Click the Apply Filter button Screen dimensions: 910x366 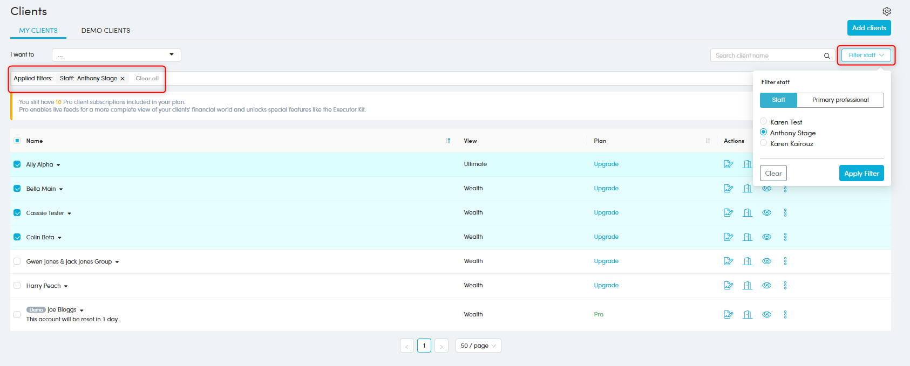(861, 174)
